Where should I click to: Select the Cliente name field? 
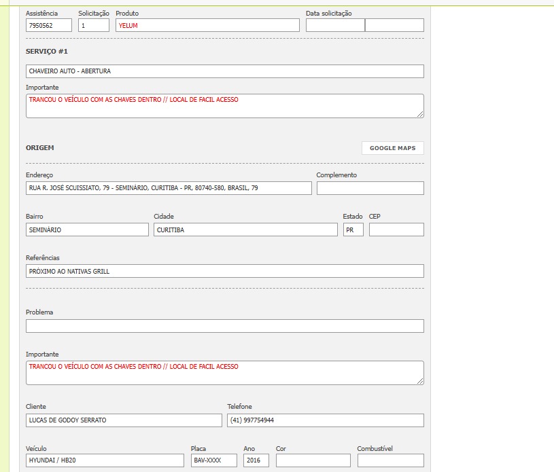coord(124,420)
